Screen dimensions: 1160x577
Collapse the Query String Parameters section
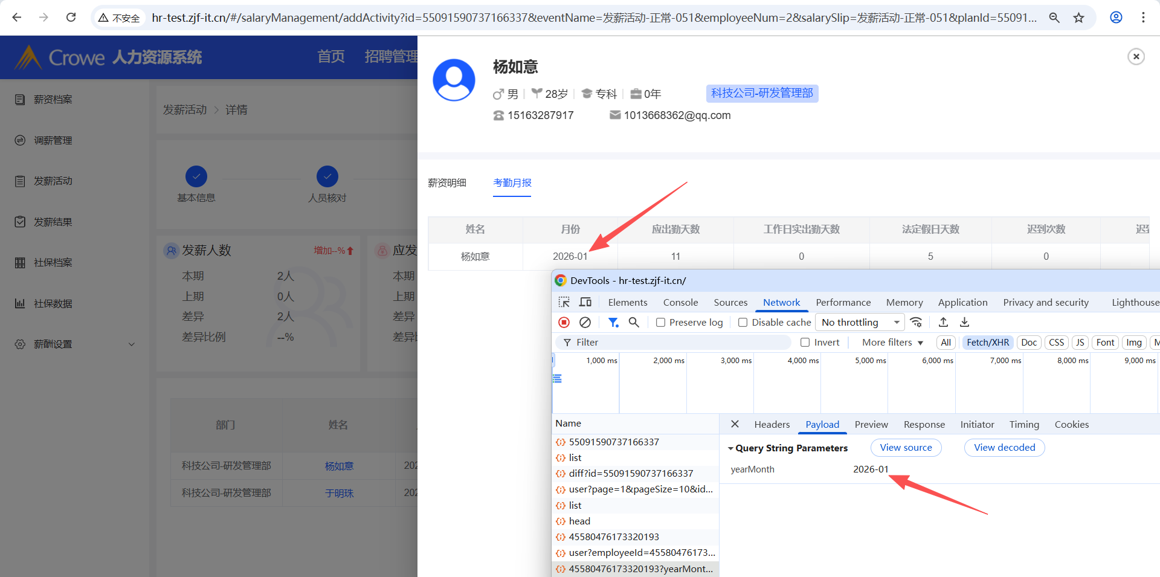pyautogui.click(x=730, y=448)
